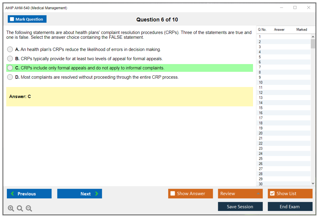Select answer A radio button
This screenshot has height=219, width=320.
point(10,49)
